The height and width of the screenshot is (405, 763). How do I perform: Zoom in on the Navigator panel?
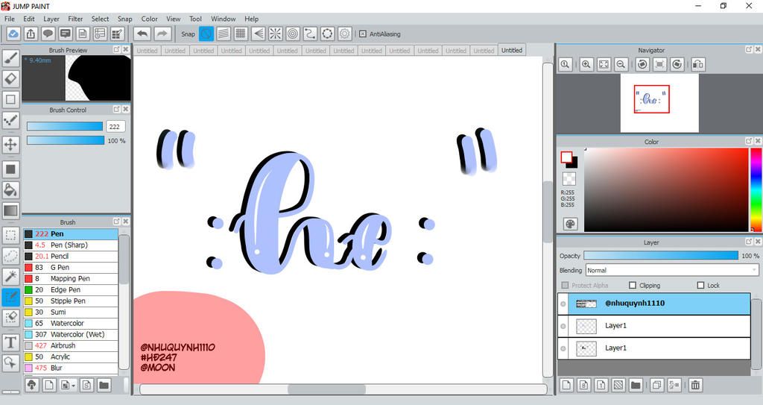586,64
